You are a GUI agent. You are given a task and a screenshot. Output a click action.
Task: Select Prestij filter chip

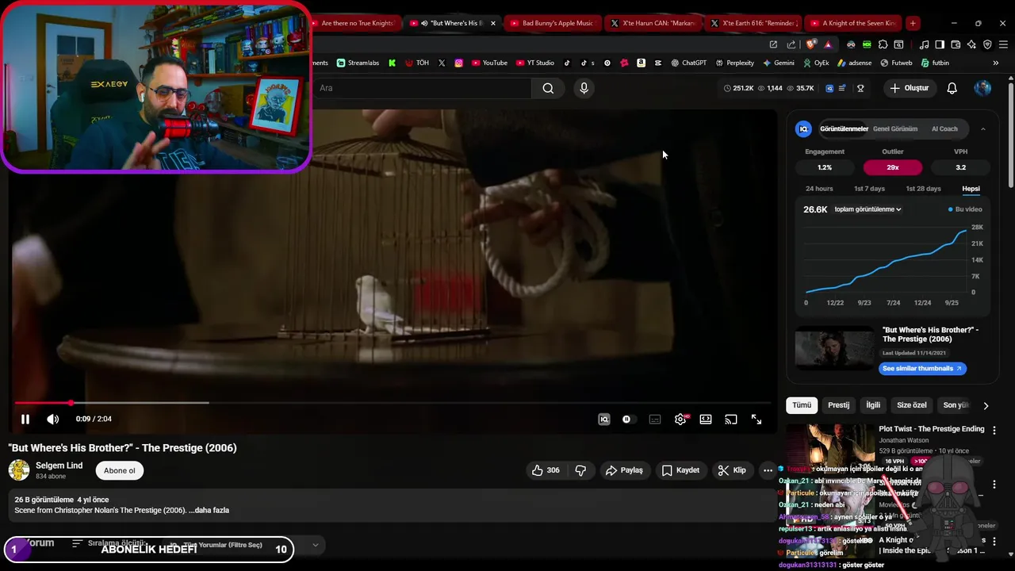coord(838,405)
